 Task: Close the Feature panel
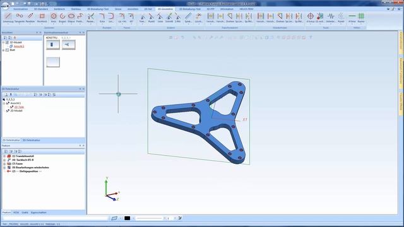pos(83,146)
